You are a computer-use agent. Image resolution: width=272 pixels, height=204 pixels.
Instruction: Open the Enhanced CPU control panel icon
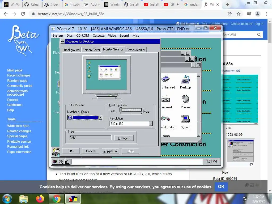click(166, 79)
